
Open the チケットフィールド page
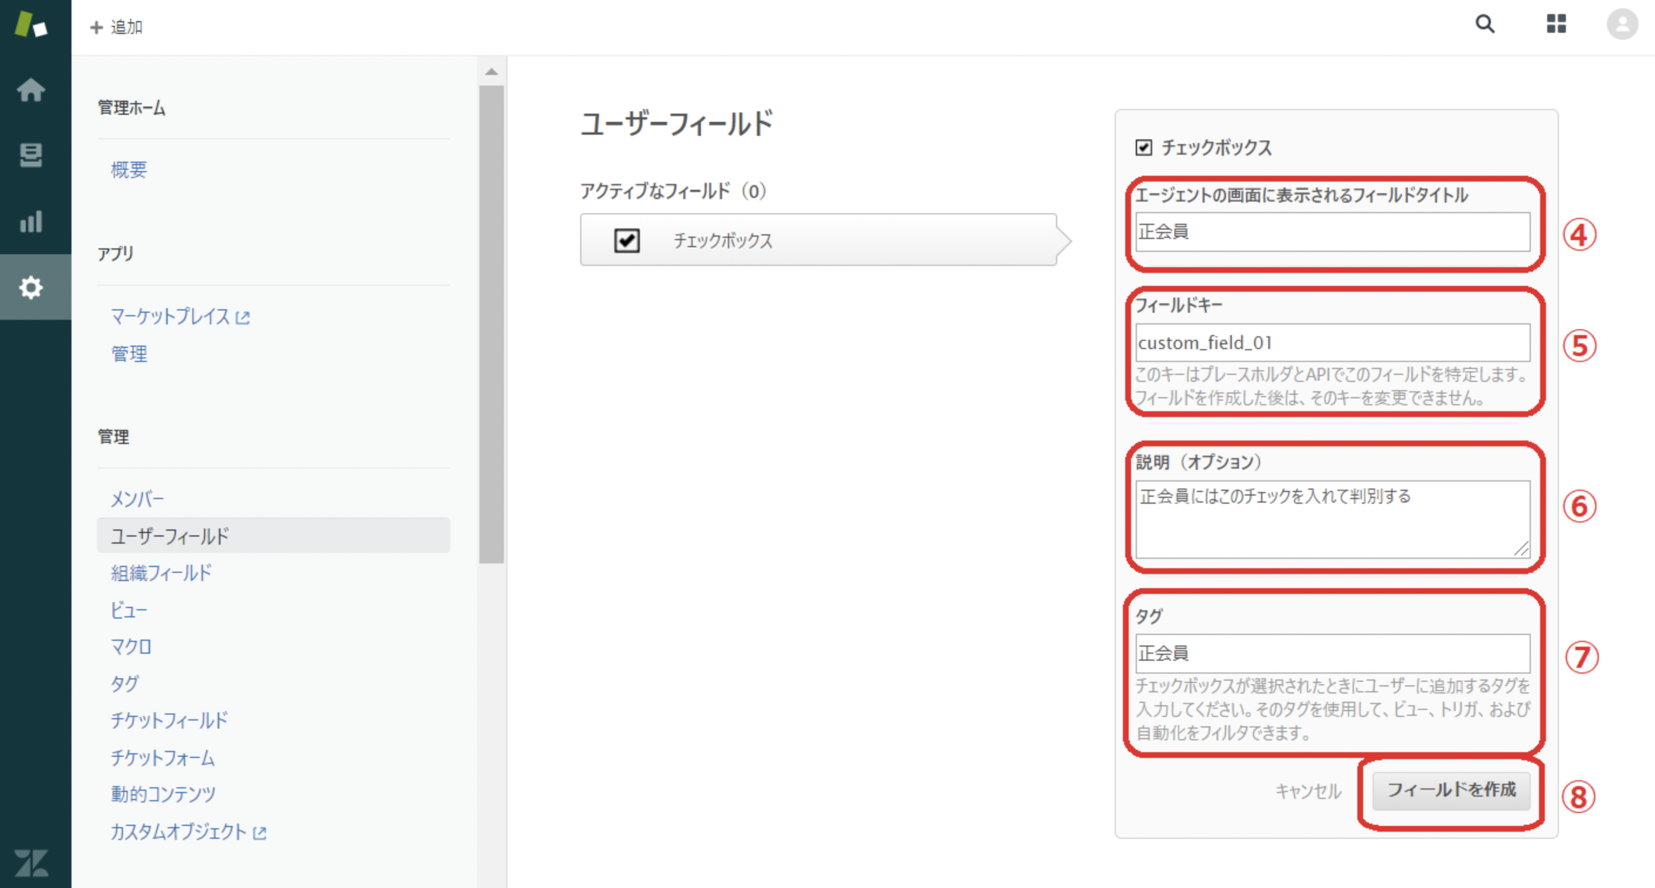(x=169, y=720)
